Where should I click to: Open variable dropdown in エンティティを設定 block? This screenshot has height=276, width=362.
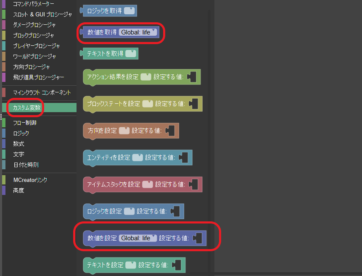coord(137,158)
